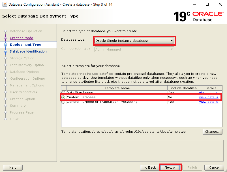The width and height of the screenshot is (227, 172).
Task: Go to Database Identification step
Action: [28, 51]
